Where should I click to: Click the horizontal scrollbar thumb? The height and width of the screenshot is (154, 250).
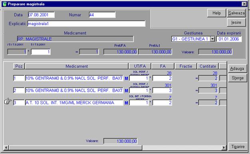click(75, 148)
